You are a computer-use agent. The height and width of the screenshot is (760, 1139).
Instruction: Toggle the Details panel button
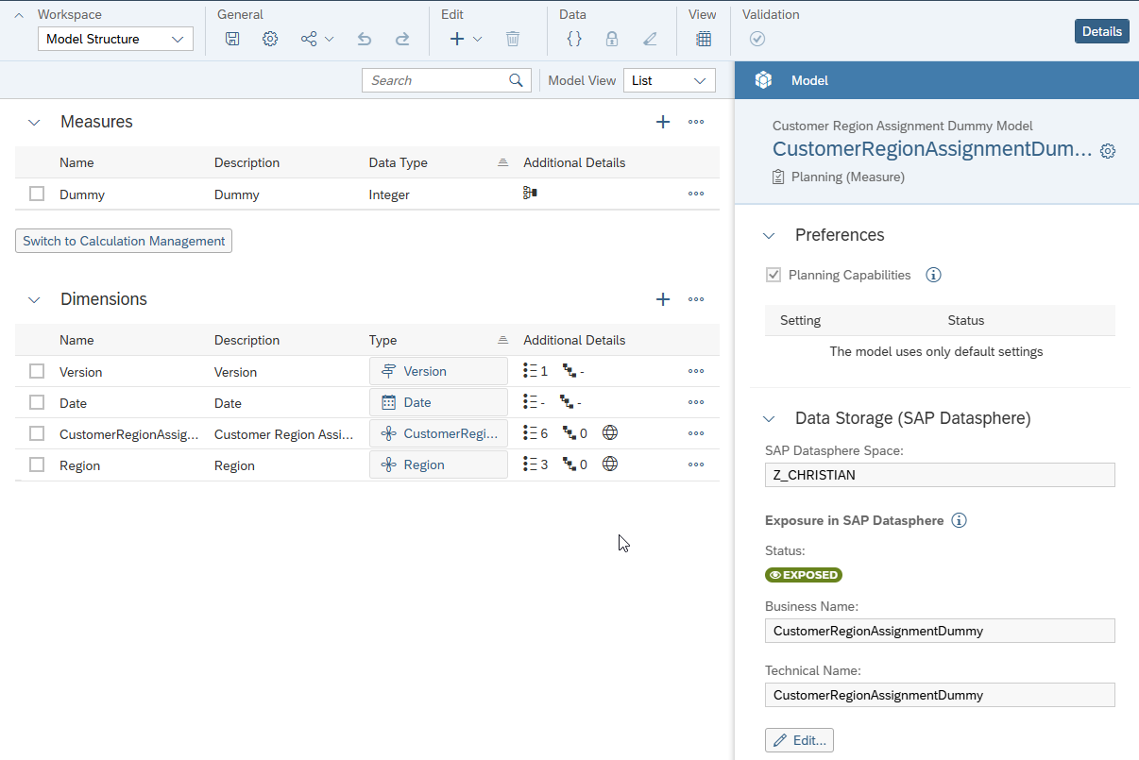[x=1101, y=31]
